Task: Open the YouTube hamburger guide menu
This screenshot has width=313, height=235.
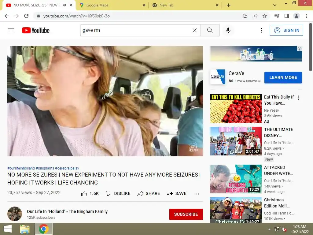Action: 11,30
